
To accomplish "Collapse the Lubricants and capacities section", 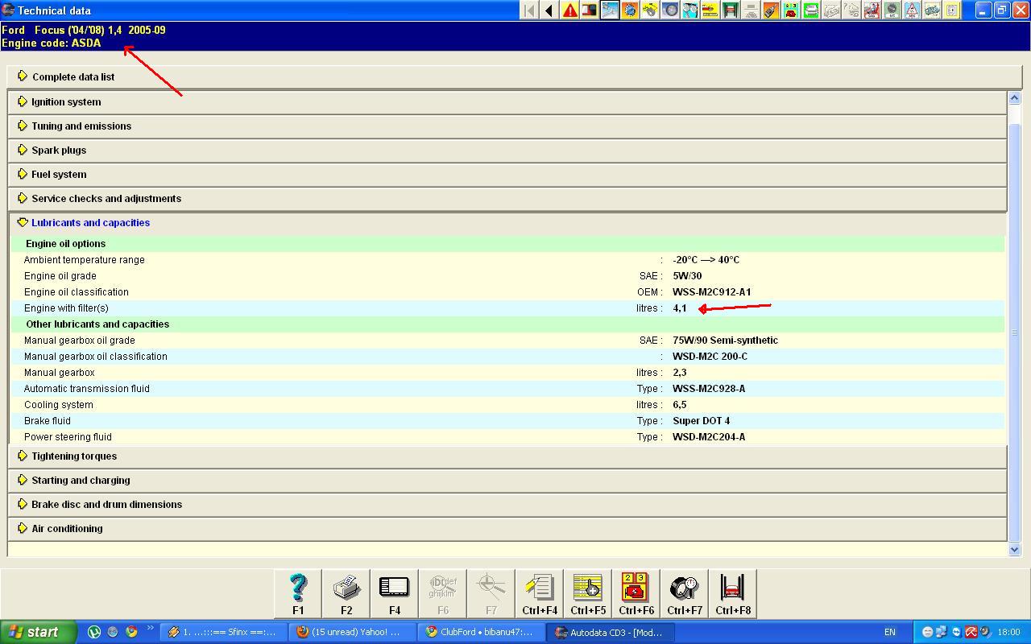I will (90, 223).
